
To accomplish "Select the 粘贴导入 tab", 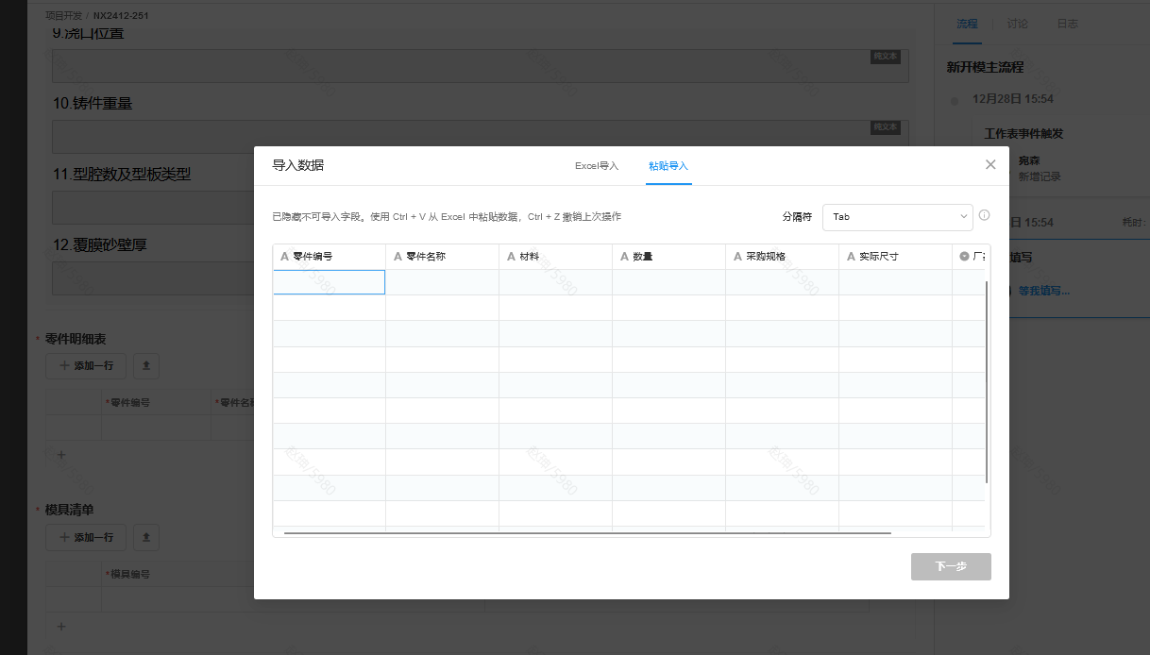I will pyautogui.click(x=668, y=166).
